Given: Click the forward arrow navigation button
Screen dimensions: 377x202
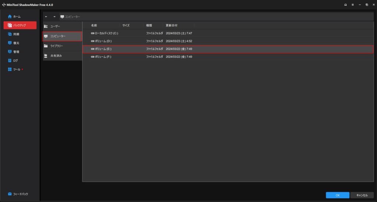Looking at the screenshot, I should [54, 17].
